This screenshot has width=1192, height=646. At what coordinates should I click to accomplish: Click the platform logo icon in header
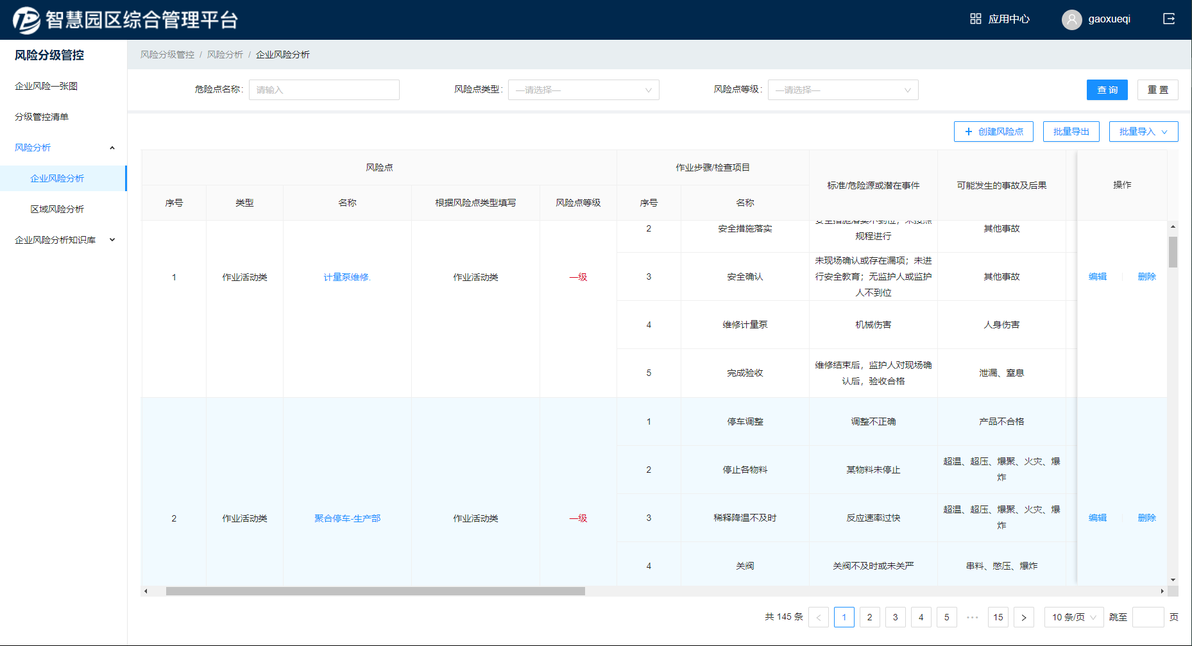(26, 20)
